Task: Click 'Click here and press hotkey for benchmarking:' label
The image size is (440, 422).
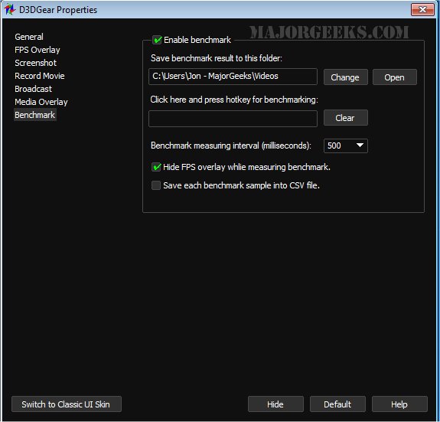Action: click(234, 100)
